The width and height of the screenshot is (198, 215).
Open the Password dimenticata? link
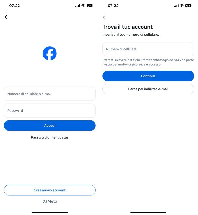click(x=50, y=137)
